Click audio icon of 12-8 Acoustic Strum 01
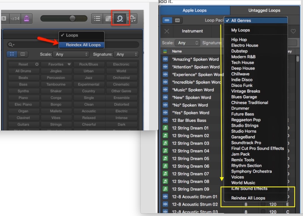 pyautogui.click(x=165, y=196)
